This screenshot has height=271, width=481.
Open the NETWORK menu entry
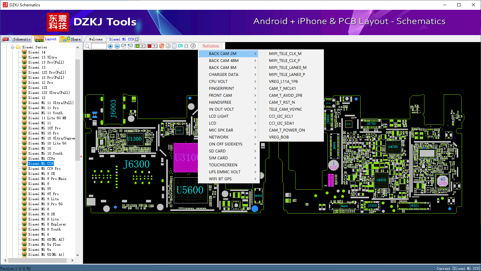tap(228, 137)
